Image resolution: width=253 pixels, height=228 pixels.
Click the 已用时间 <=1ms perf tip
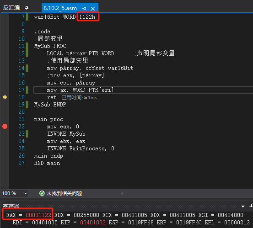(x=79, y=97)
